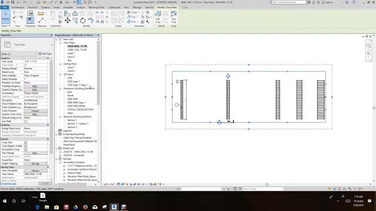Collapse the Extents properties section

pos(48,139)
